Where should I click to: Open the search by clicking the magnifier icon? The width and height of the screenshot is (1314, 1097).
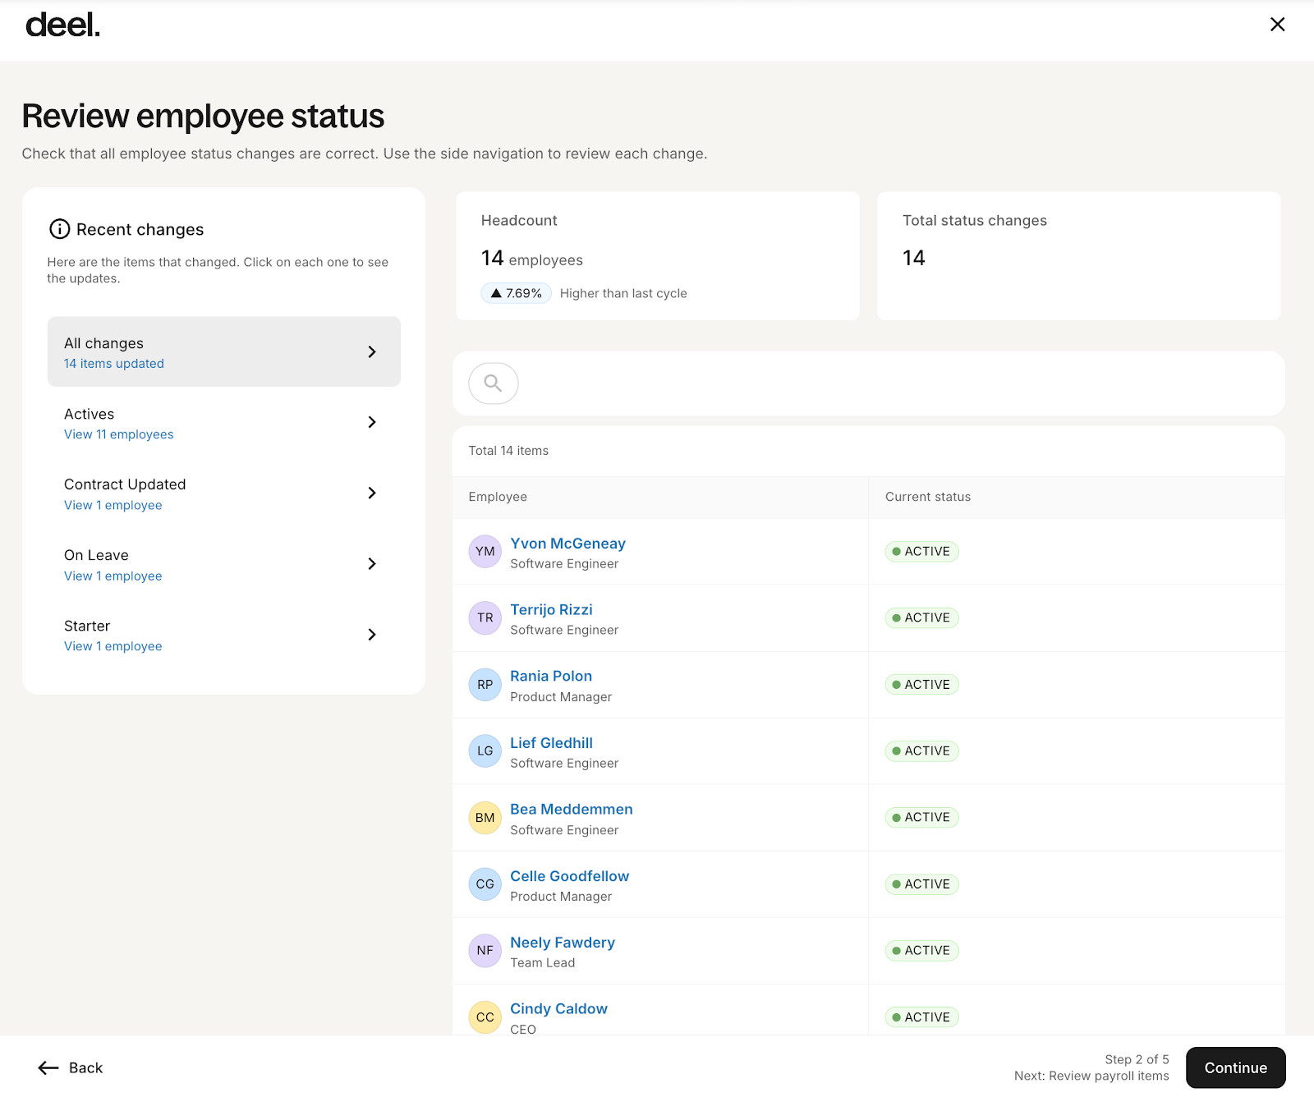pos(493,383)
